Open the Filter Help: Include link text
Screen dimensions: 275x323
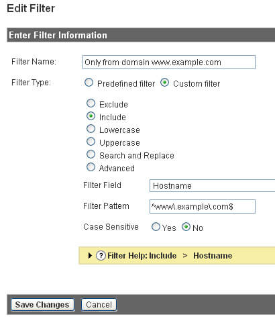tap(142, 256)
